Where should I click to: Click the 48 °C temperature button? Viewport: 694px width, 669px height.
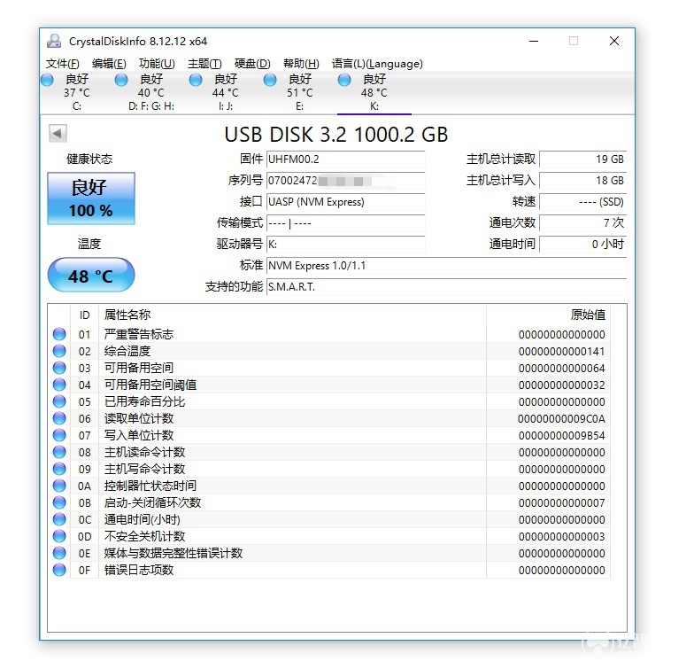pos(91,275)
